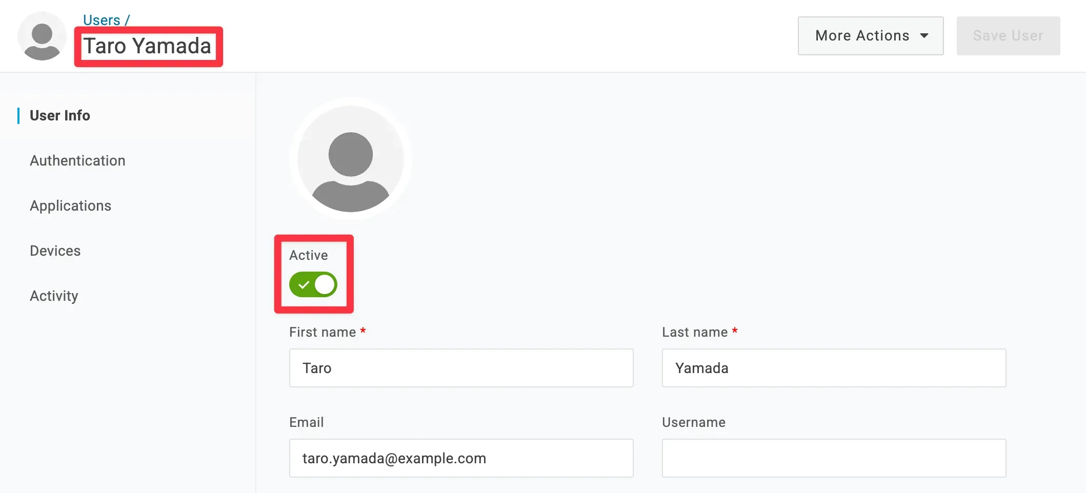Click the More Actions dropdown caret arrow
Viewport: 1086px width, 493px height.
(924, 36)
